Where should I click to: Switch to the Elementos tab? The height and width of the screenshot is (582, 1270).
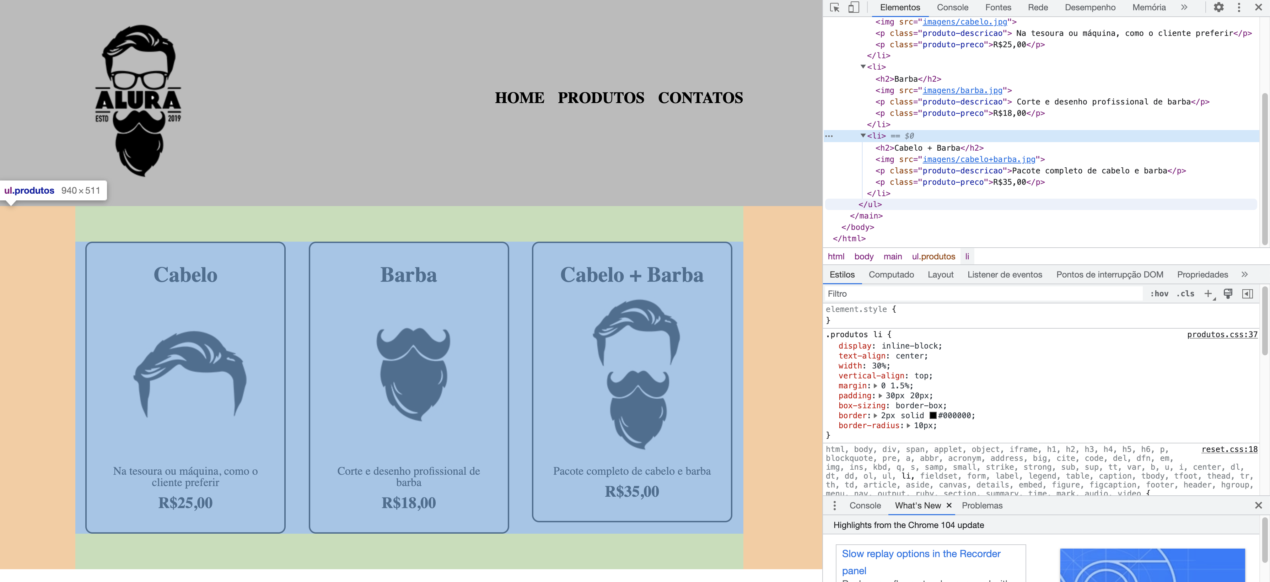(900, 7)
